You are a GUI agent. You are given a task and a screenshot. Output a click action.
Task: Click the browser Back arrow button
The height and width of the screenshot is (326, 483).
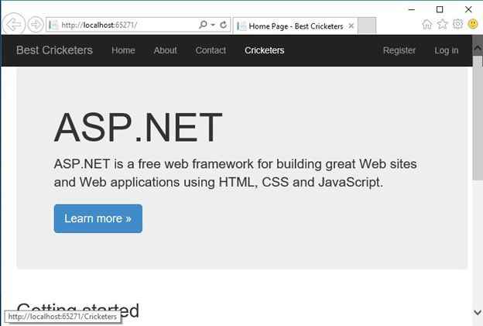pos(14,24)
